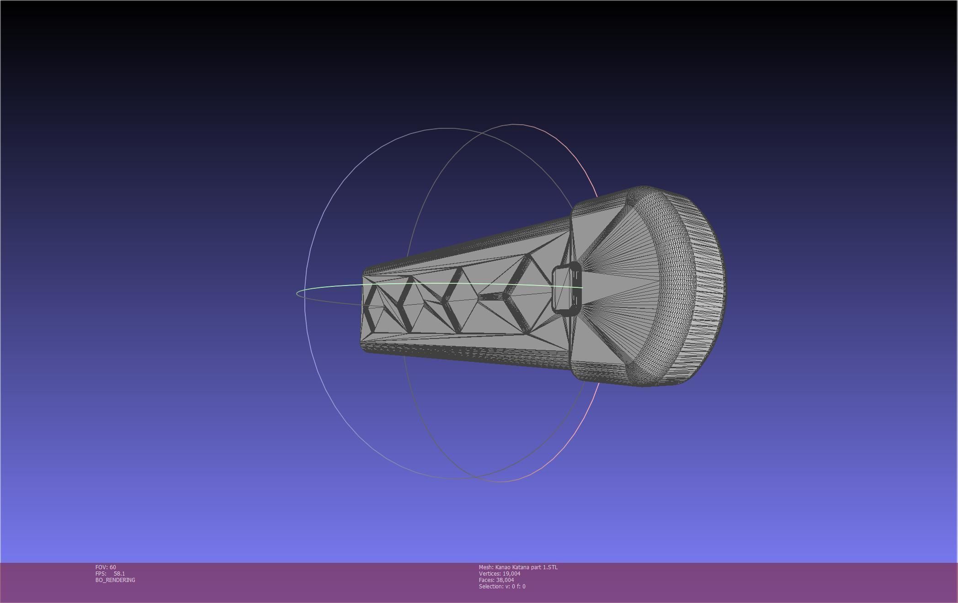Click the Vertices: 19,004 info line
The width and height of the screenshot is (958, 603).
coord(500,573)
